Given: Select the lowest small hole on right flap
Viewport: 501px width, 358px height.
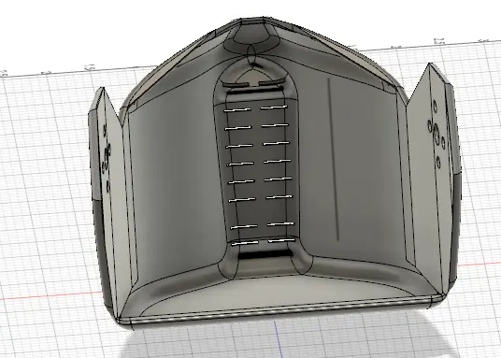Looking at the screenshot, I should (x=438, y=162).
